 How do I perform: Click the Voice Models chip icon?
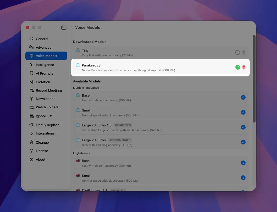coord(31,56)
